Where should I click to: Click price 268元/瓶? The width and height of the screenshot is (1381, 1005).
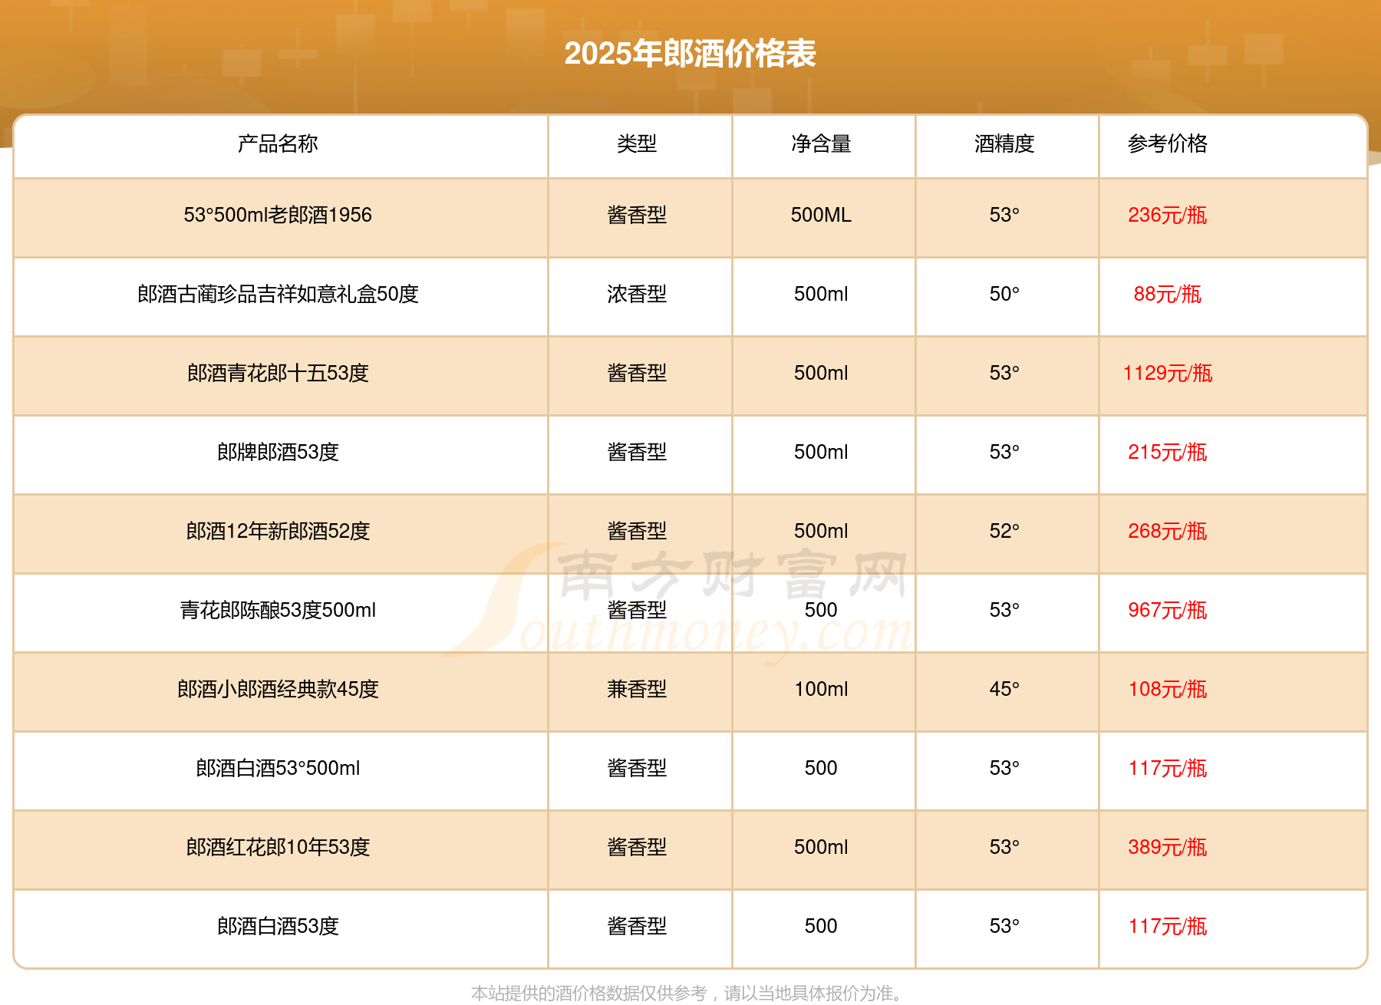(1168, 531)
